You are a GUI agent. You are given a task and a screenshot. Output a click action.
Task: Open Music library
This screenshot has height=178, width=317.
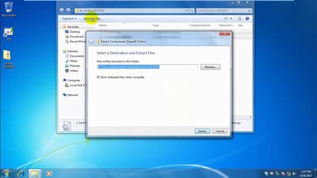(x=73, y=61)
